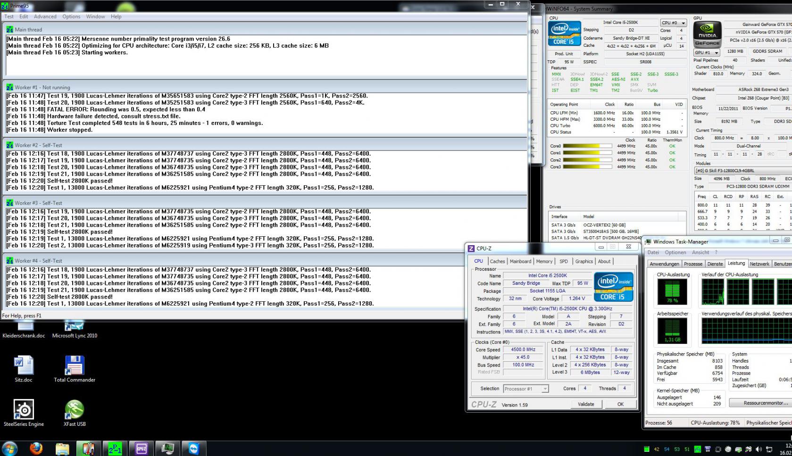The height and width of the screenshot is (456, 792).
Task: Open the Ansicht menu in Task Manager
Action: (700, 252)
